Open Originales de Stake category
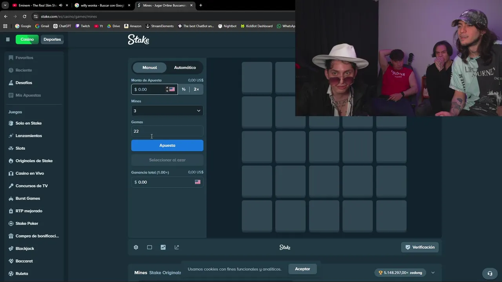 pyautogui.click(x=33, y=161)
